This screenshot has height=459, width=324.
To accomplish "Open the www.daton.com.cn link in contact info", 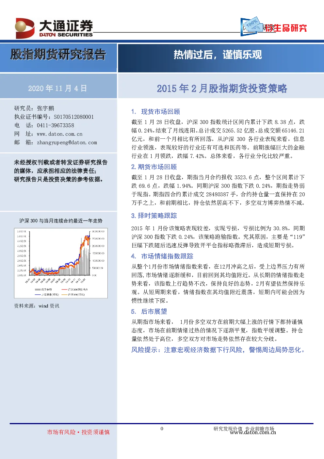I will tap(59, 134).
